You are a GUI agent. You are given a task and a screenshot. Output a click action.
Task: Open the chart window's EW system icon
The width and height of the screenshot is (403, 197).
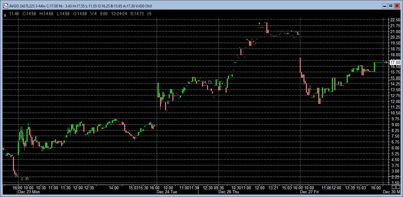[x=5, y=6]
